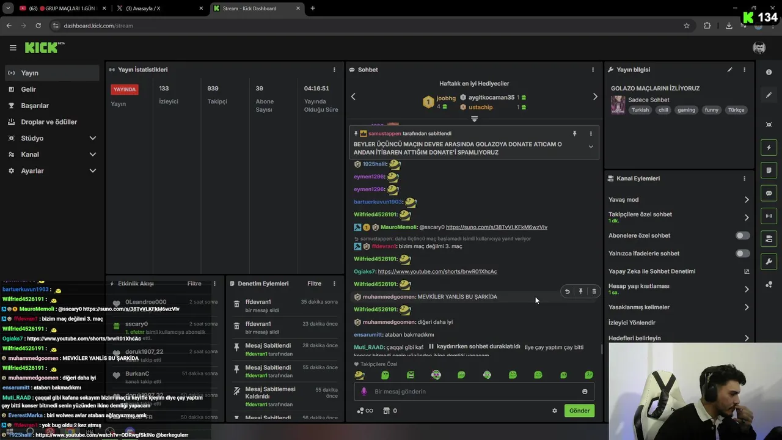Open the hamburger menu next to Kick logo
This screenshot has width=782, height=440.
tap(13, 48)
